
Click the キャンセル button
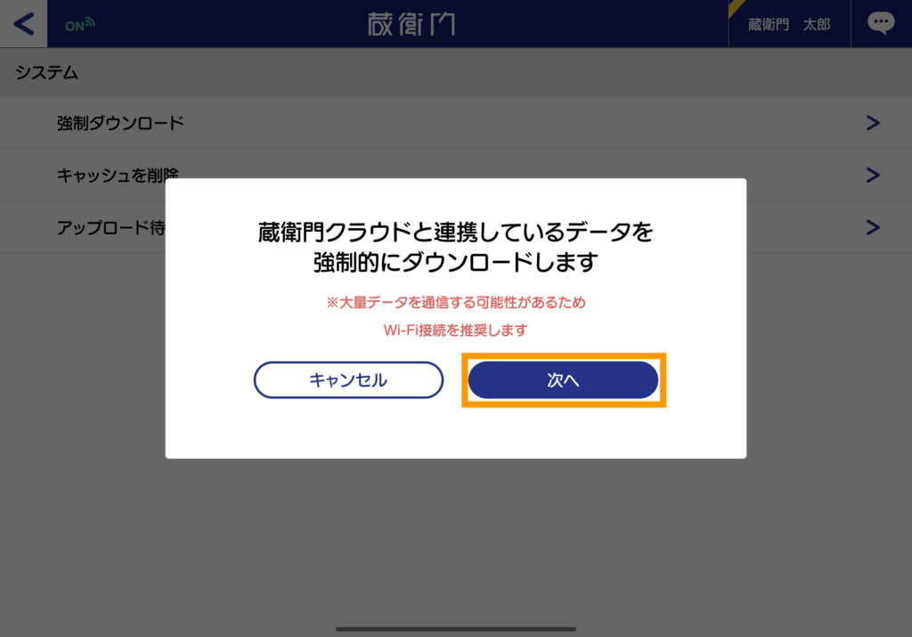pyautogui.click(x=348, y=380)
